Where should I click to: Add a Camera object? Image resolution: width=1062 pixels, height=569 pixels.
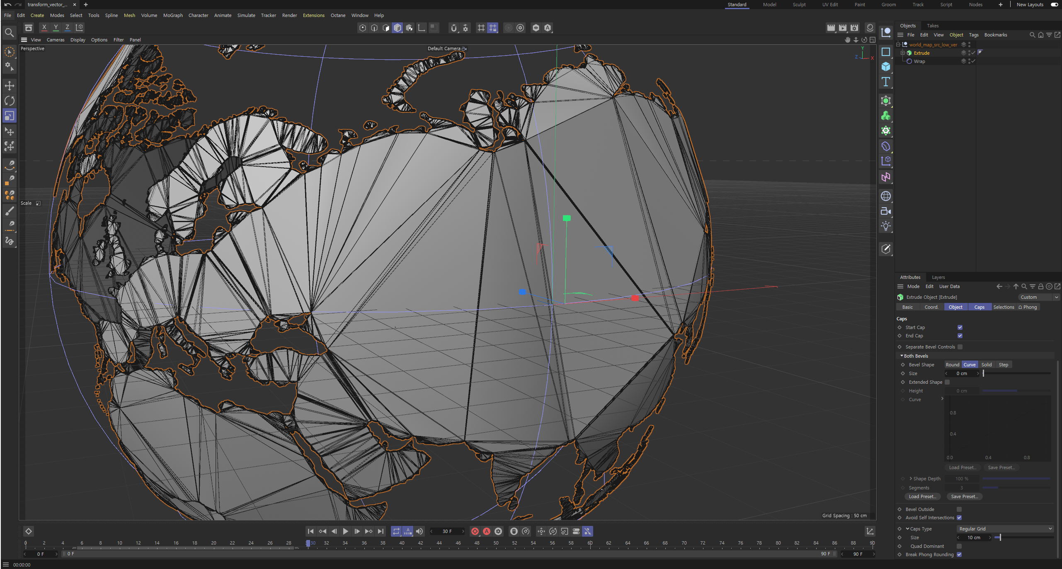pos(886,211)
